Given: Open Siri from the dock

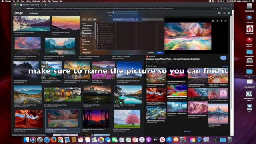Looking at the screenshot, I should [x=33, y=140].
